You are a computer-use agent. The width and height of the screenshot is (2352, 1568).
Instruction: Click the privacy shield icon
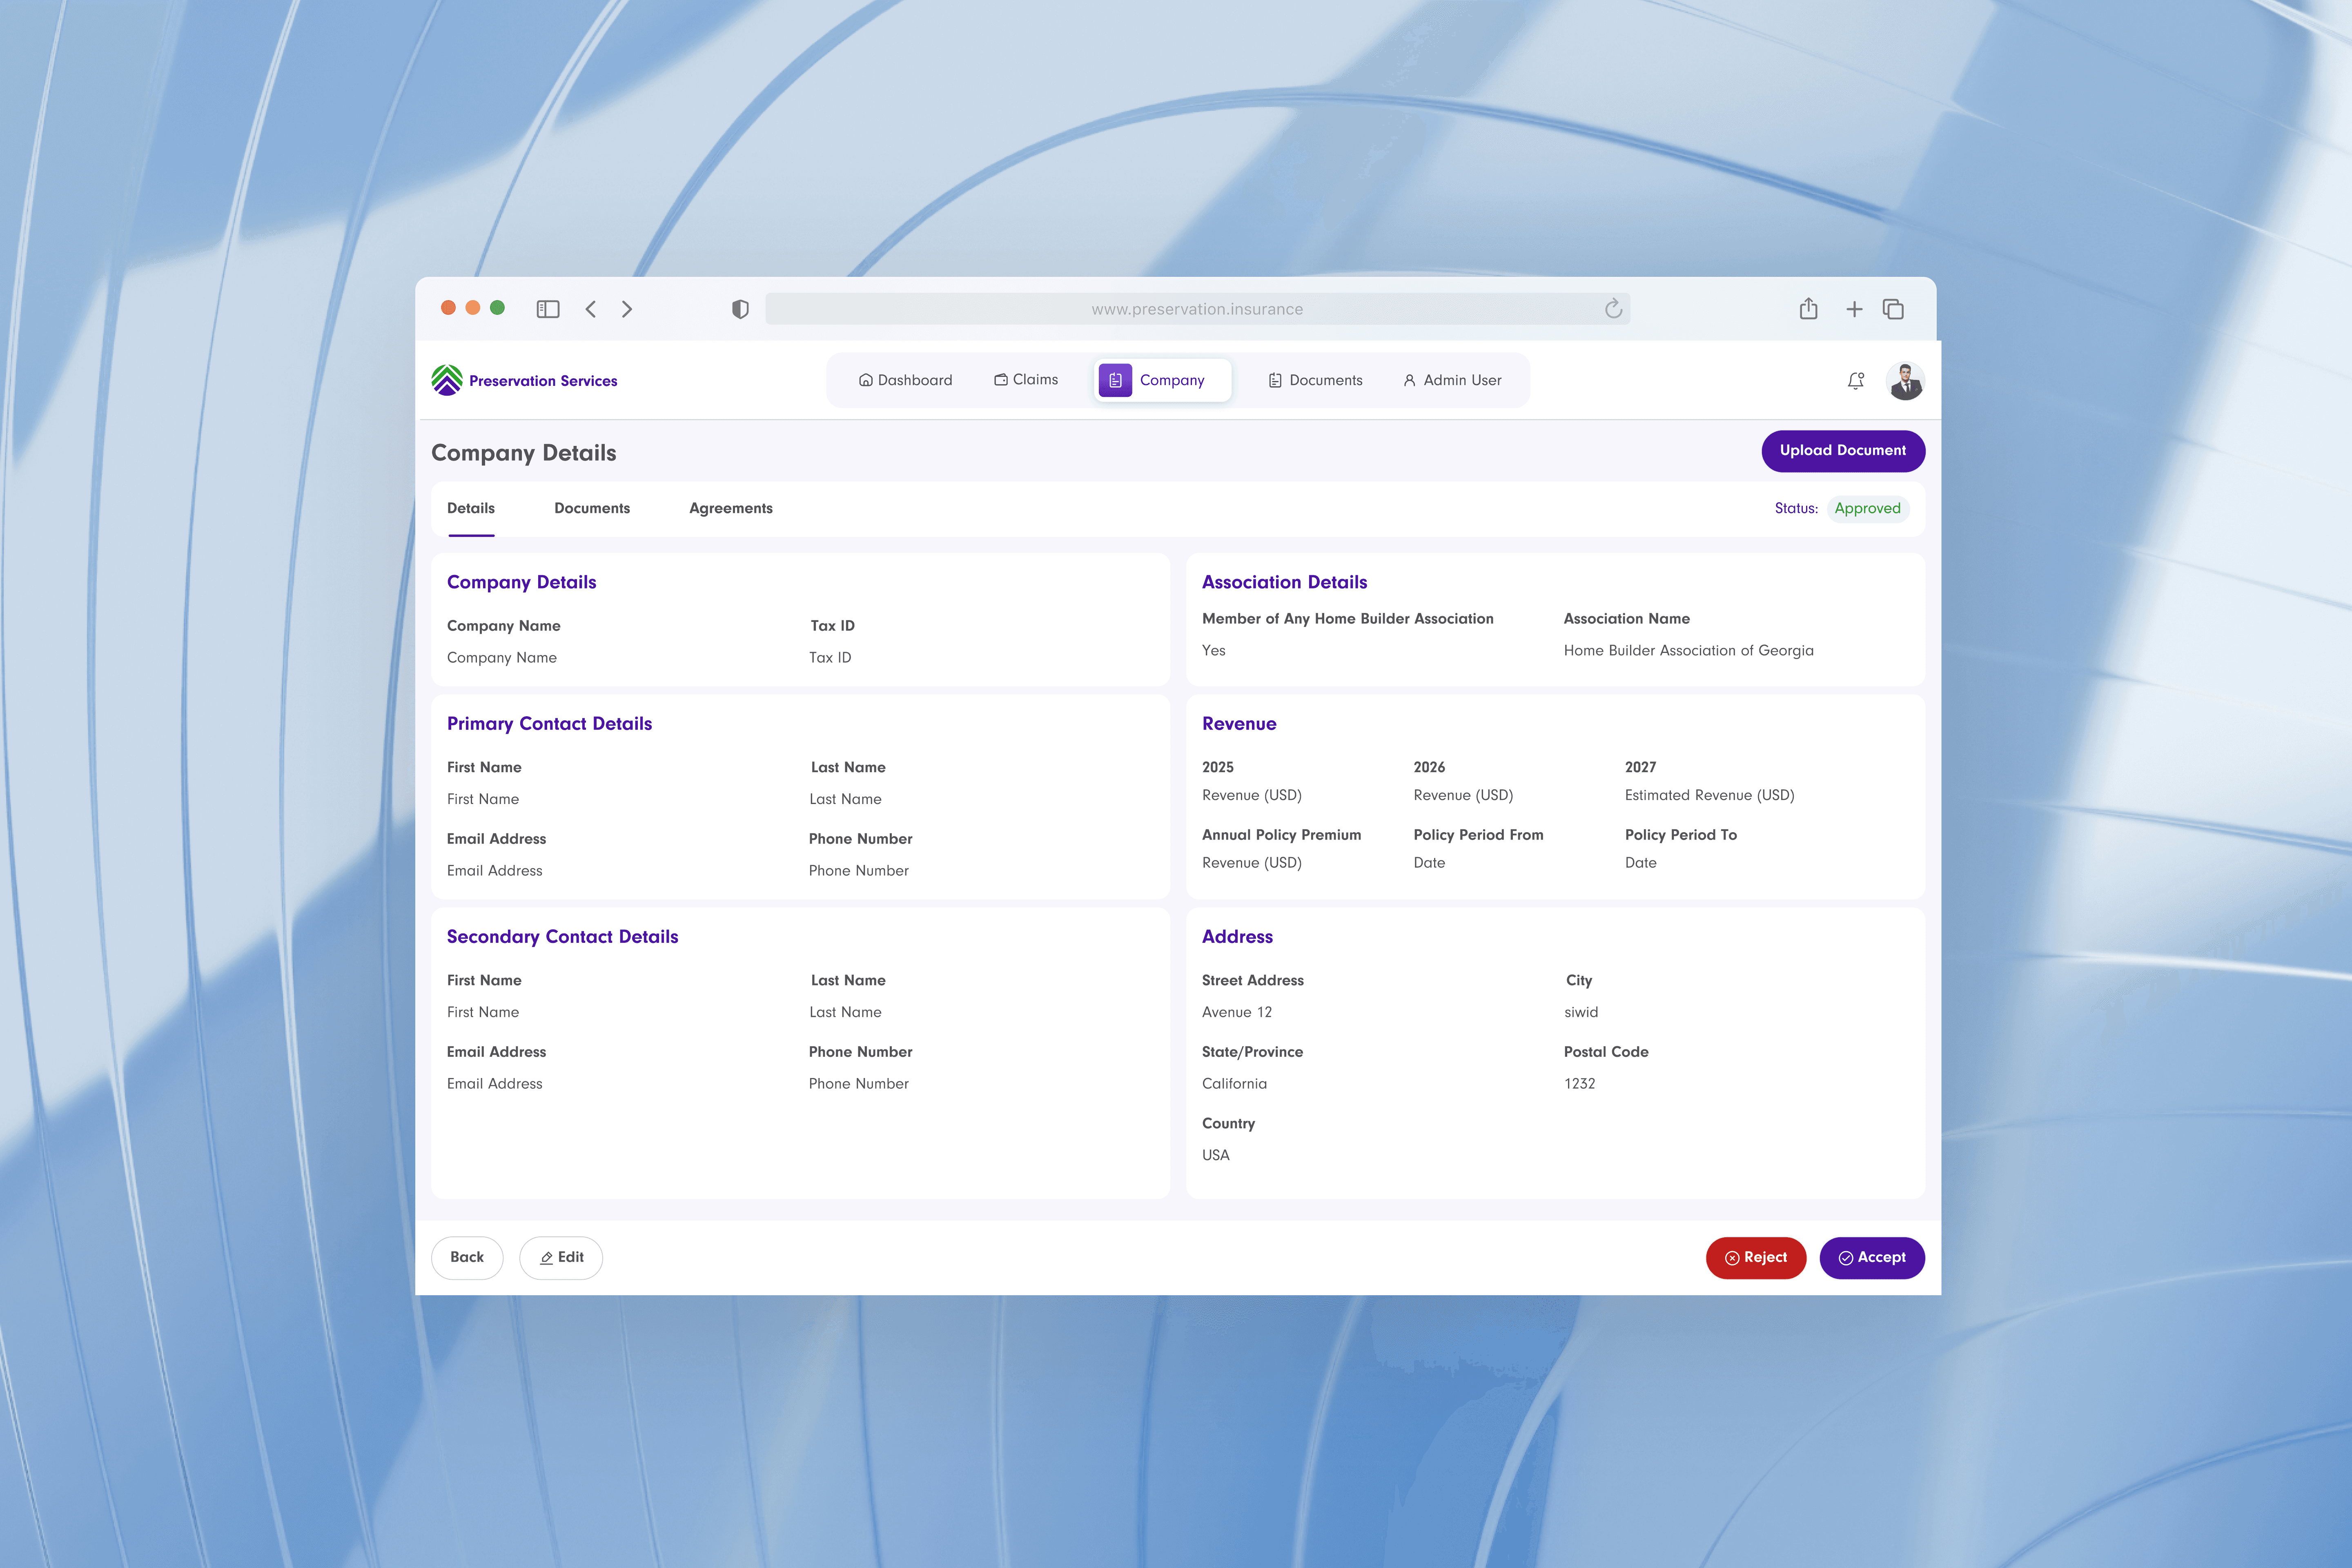740,309
